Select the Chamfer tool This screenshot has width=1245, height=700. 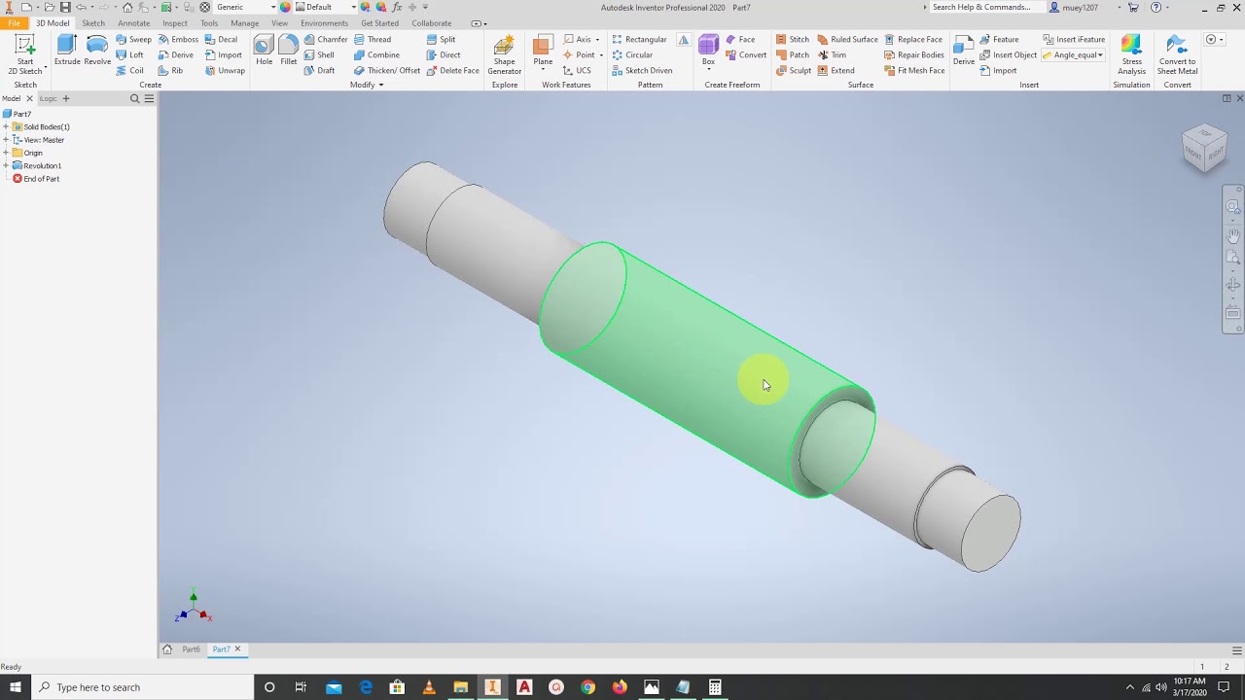[325, 39]
